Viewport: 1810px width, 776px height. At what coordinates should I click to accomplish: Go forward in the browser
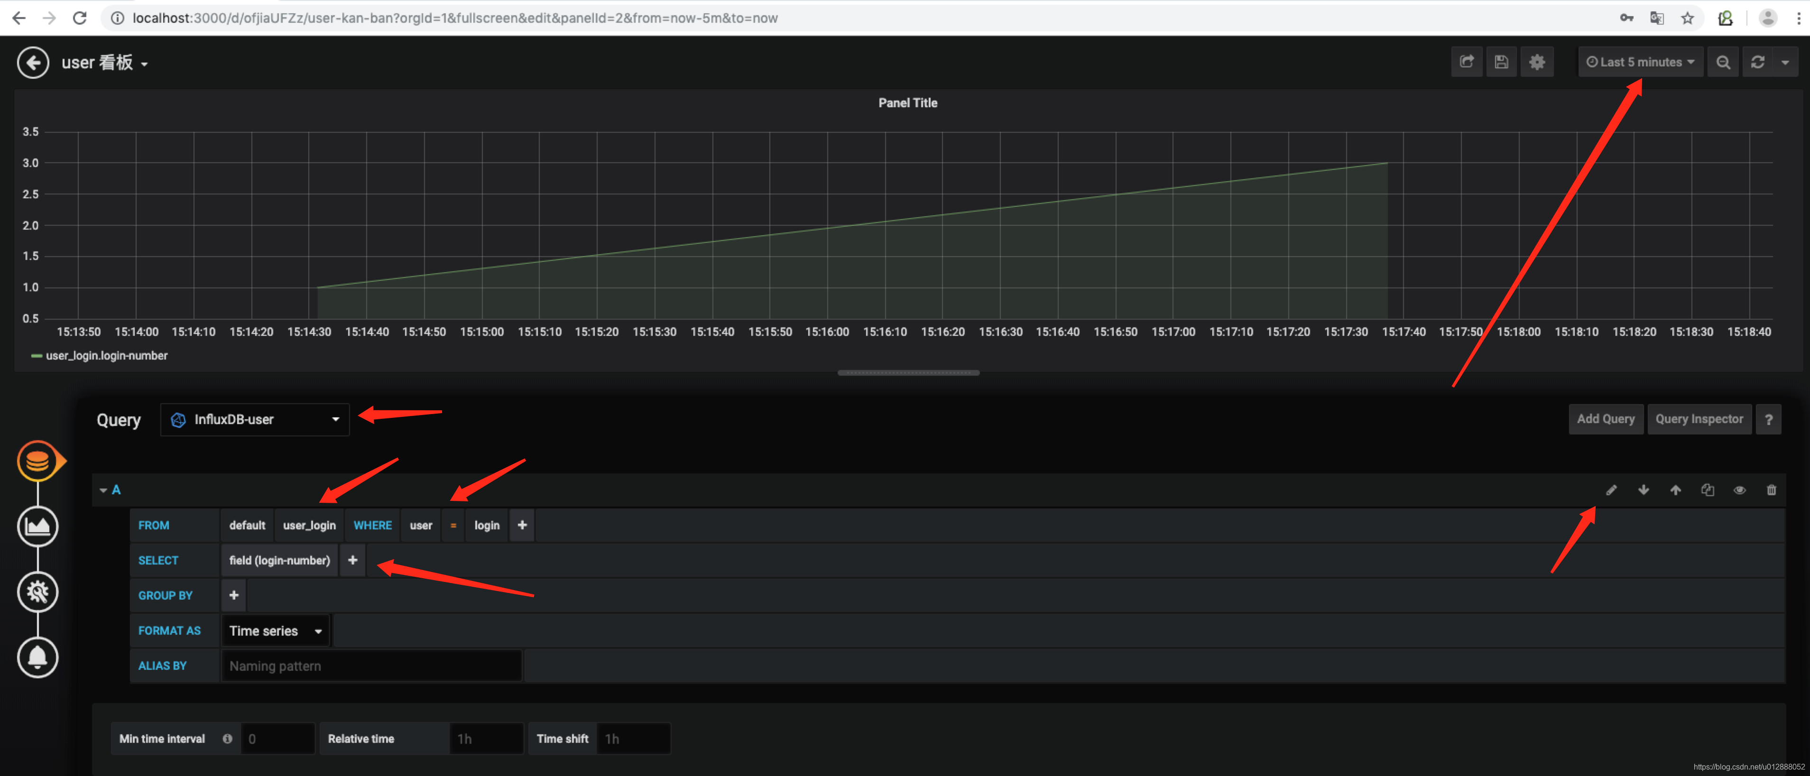pyautogui.click(x=49, y=18)
